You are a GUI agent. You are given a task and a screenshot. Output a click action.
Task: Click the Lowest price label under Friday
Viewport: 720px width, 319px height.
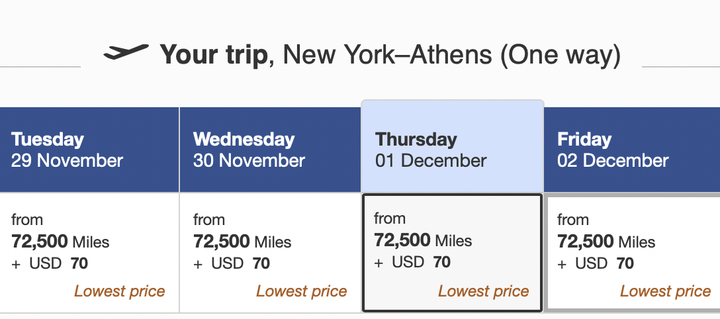pyautogui.click(x=665, y=291)
